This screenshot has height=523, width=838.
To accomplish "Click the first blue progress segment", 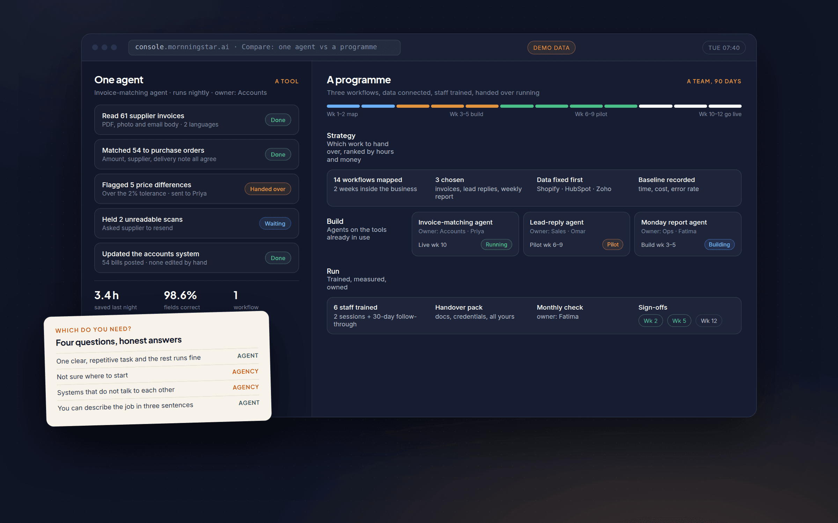I will click(x=343, y=106).
